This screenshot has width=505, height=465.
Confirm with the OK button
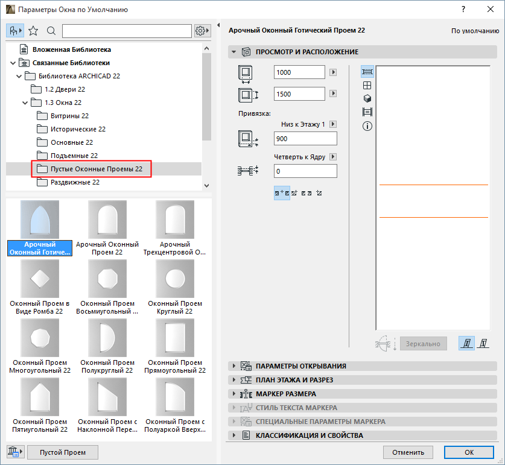[x=469, y=452]
